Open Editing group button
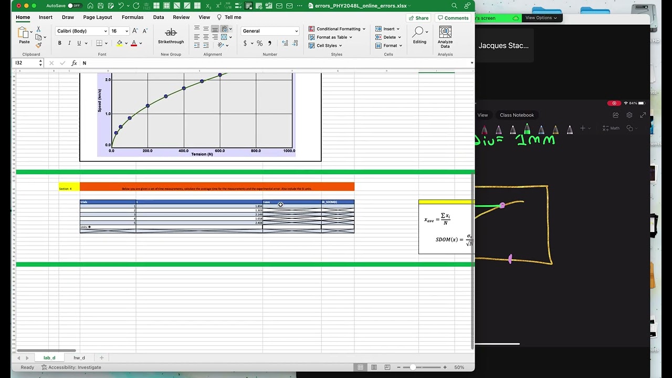The width and height of the screenshot is (672, 378). point(419,36)
